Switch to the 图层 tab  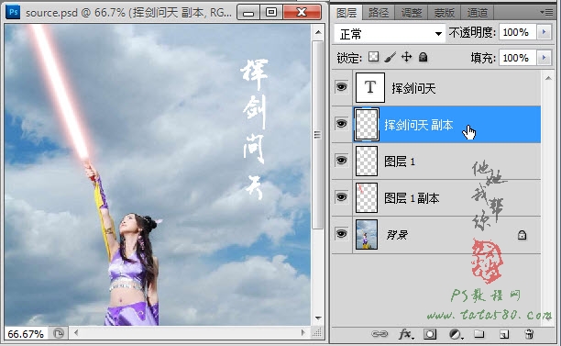346,13
